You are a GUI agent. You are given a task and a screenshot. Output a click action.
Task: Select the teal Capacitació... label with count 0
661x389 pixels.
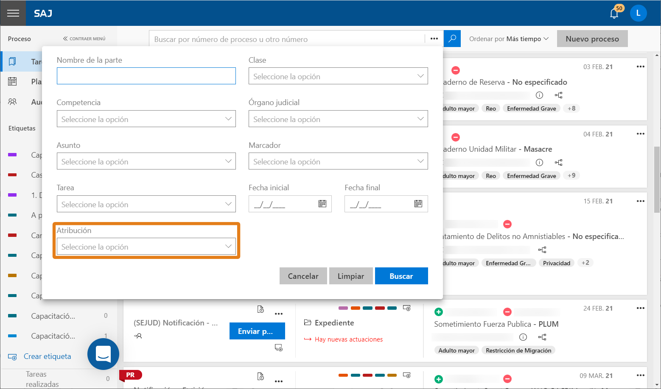click(x=58, y=316)
